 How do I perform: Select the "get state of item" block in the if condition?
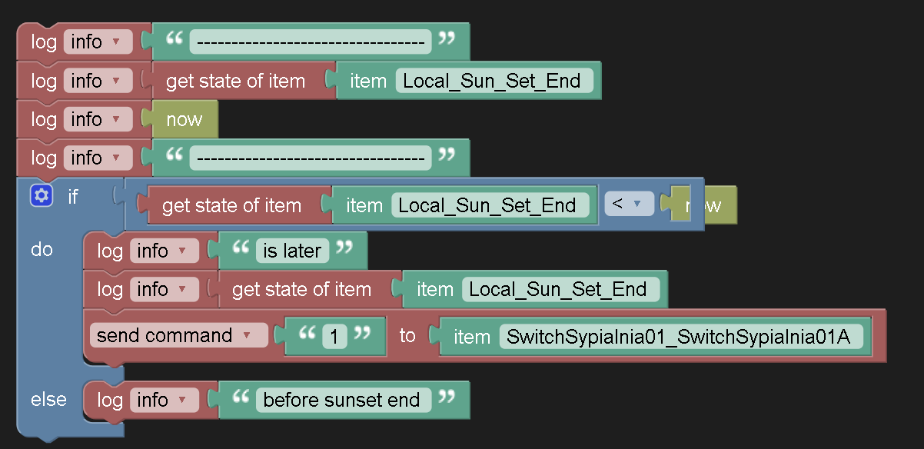tap(231, 205)
